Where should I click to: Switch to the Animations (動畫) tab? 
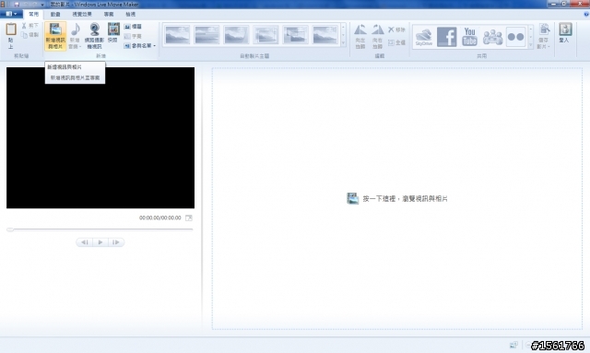(55, 14)
